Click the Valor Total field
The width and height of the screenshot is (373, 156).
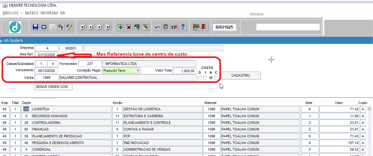[x=185, y=71]
